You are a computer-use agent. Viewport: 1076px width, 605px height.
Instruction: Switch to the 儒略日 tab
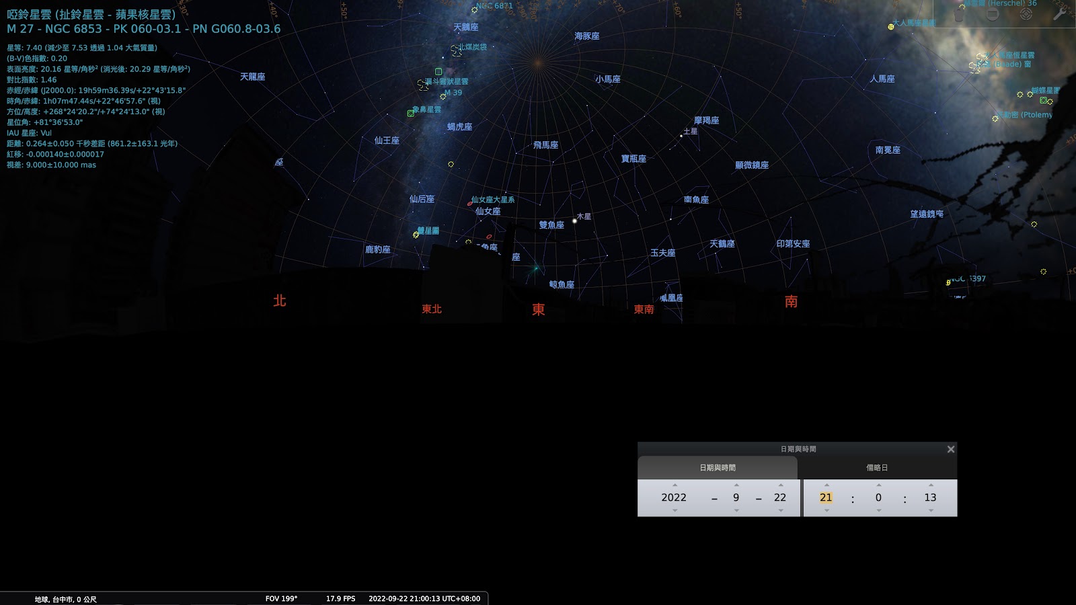pos(877,467)
